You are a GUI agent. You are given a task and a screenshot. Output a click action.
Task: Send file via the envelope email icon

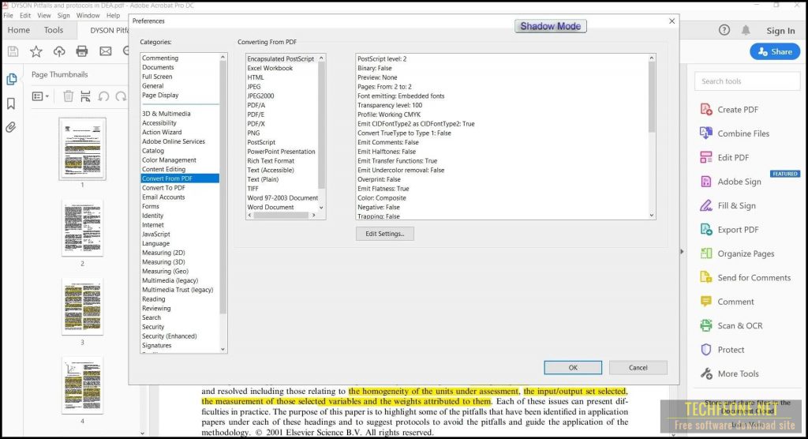point(106,51)
